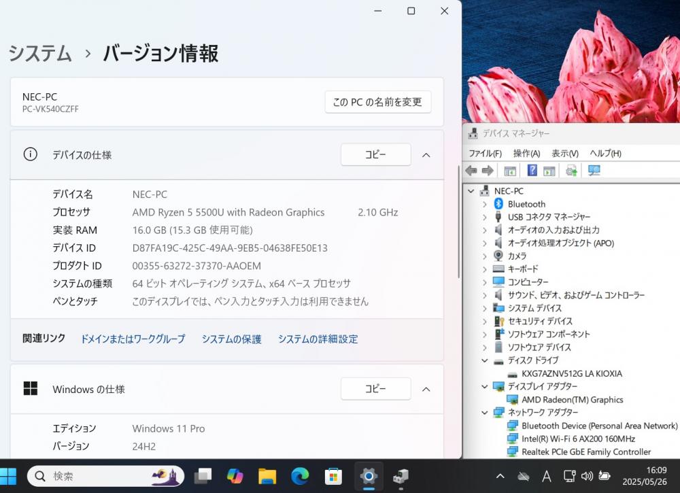Open the ファイル(F) menu in Device Manager
Screen dimensions: 680x493
[485, 153]
